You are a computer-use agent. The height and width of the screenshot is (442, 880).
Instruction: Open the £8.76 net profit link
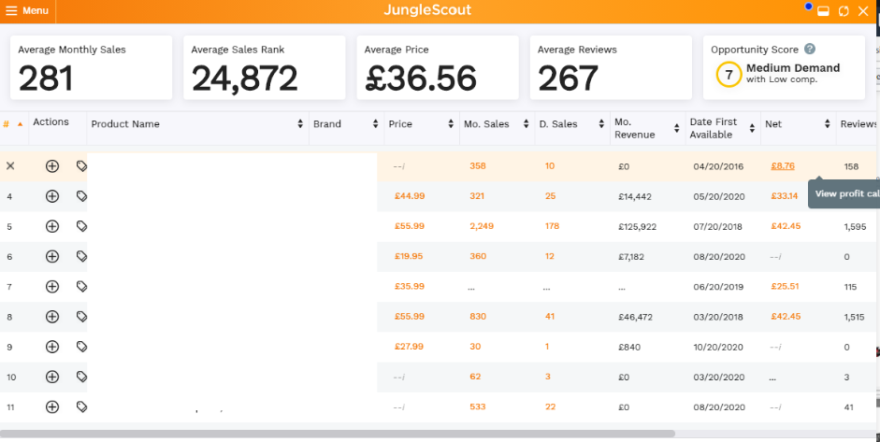pos(783,166)
